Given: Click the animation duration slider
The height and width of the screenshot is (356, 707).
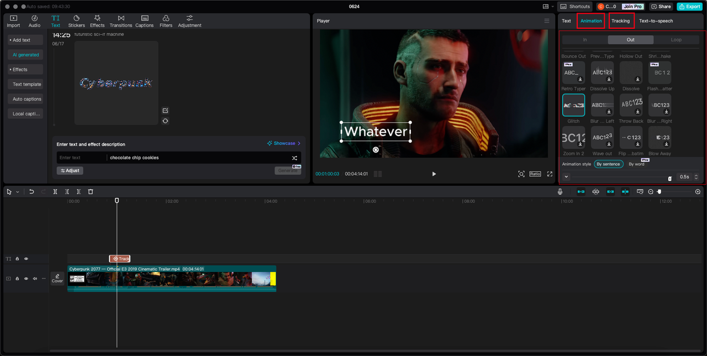Looking at the screenshot, I should click(621, 177).
